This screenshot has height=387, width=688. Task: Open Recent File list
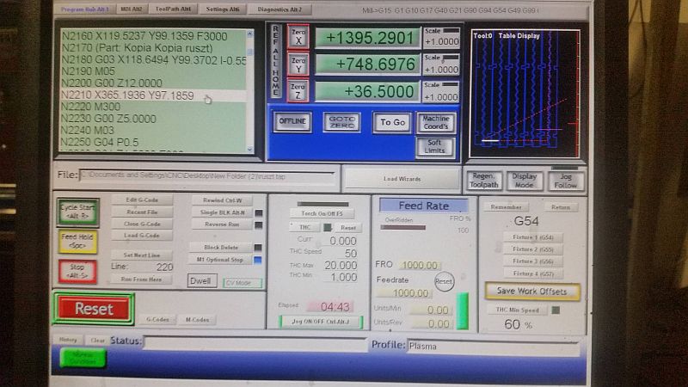tap(142, 212)
